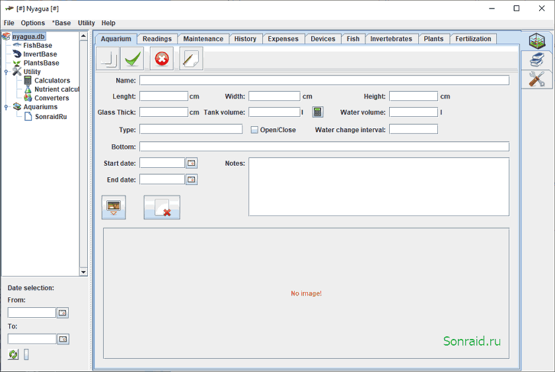This screenshot has height=372, width=555.
Task: Open the Utility menu
Action: [87, 23]
